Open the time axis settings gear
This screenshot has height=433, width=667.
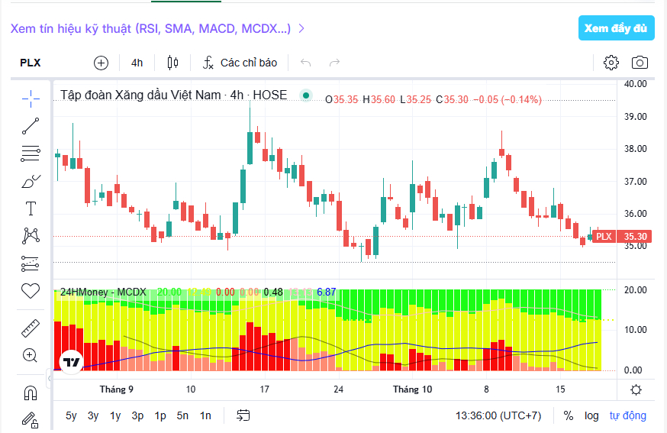click(636, 389)
